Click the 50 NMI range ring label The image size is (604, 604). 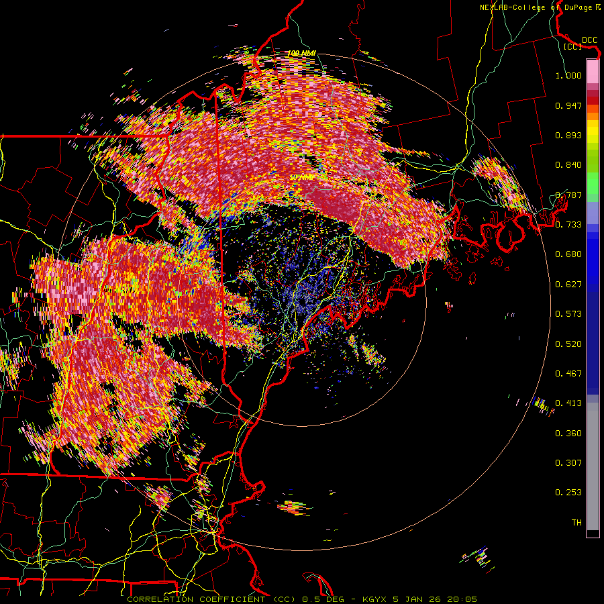tap(301, 178)
